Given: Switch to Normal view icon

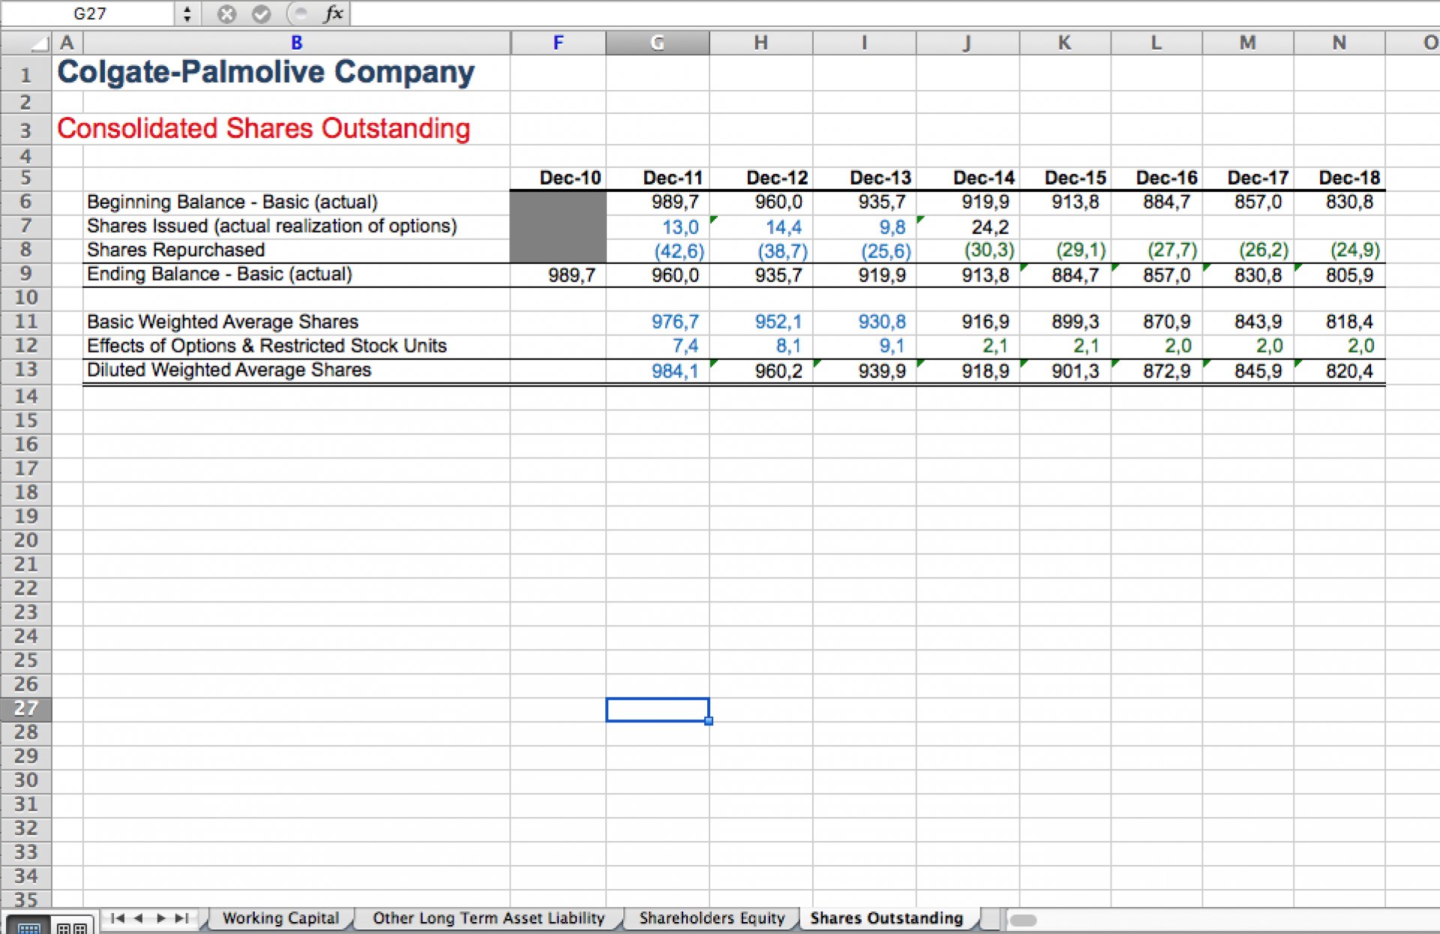Looking at the screenshot, I should 28,926.
